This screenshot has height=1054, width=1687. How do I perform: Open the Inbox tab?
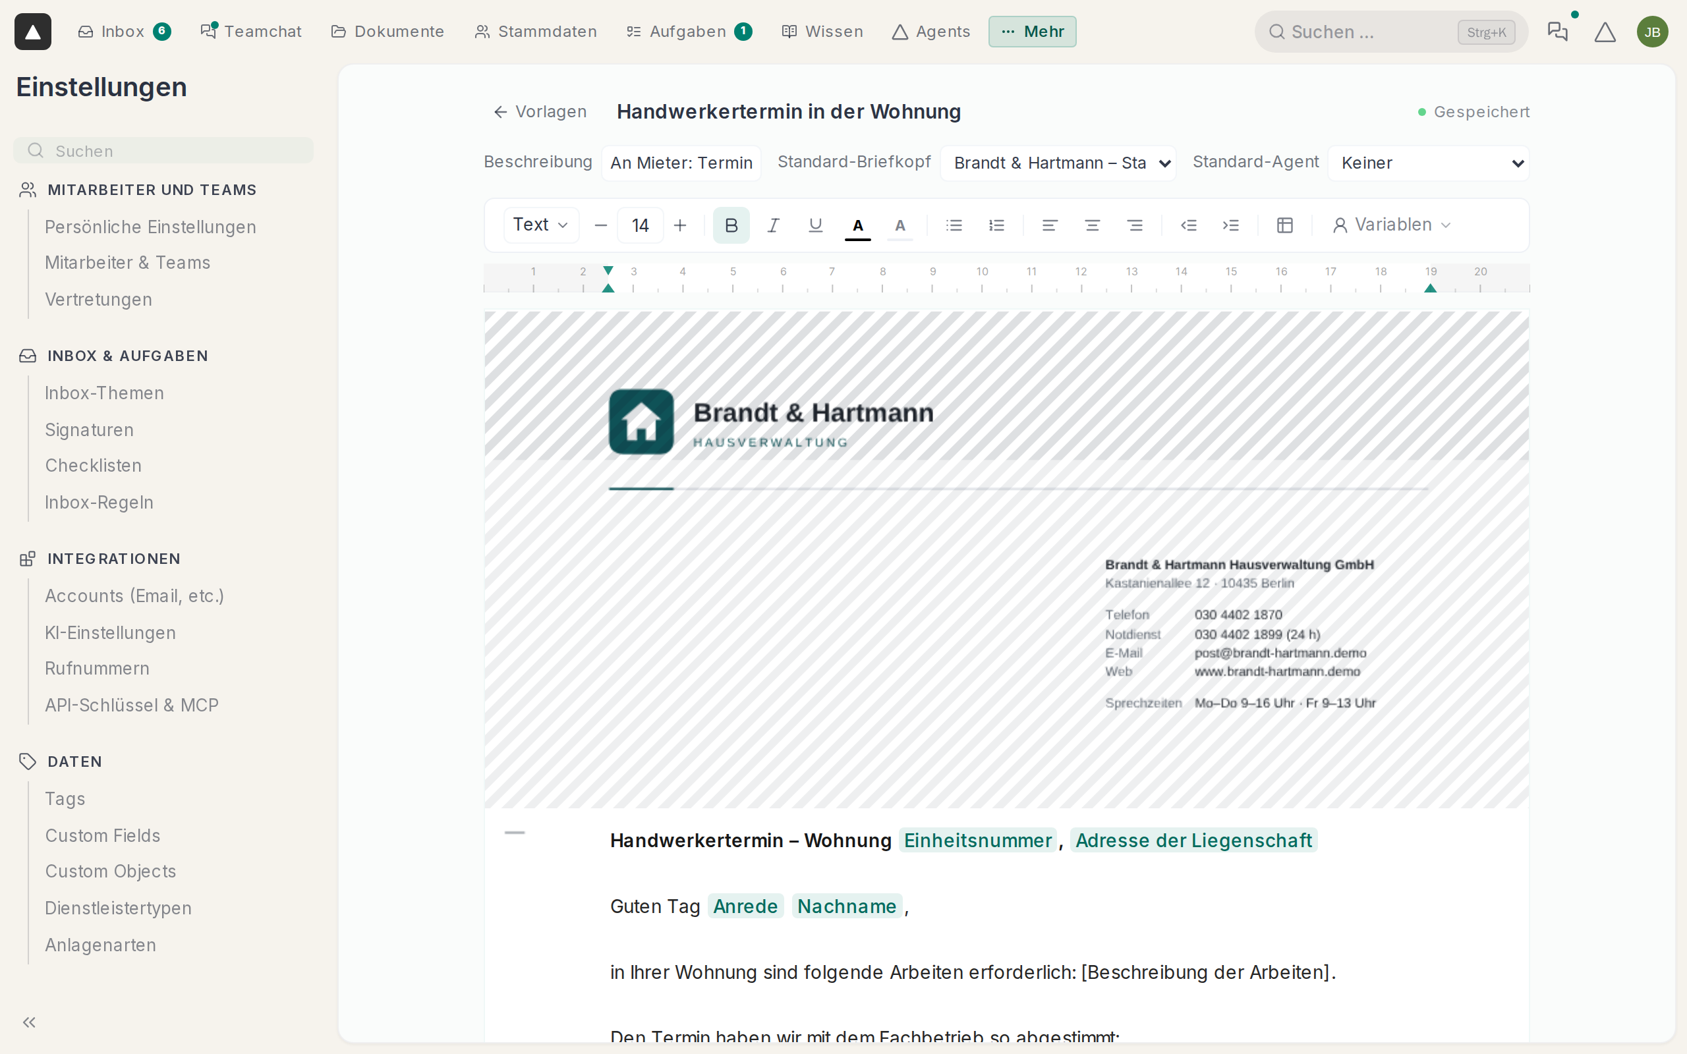(x=124, y=32)
